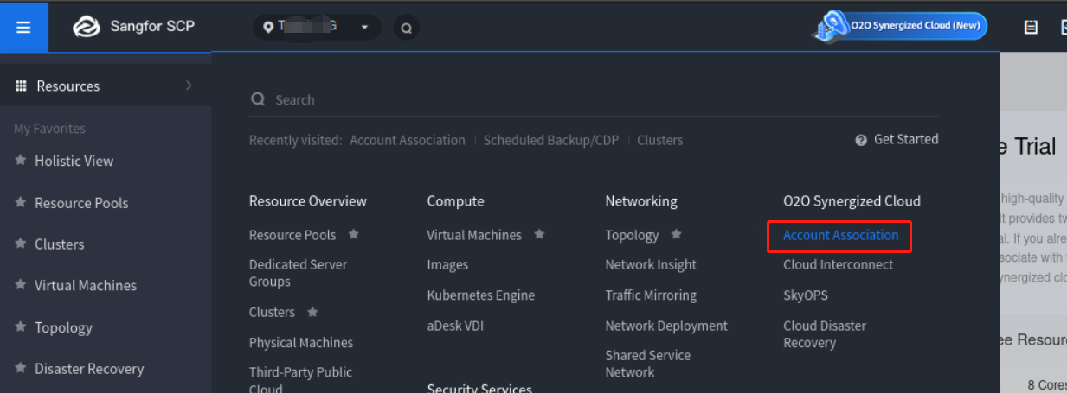Toggle favorite star beside Virtual Machines in panel
Screen dimensions: 1067x393
tap(539, 234)
